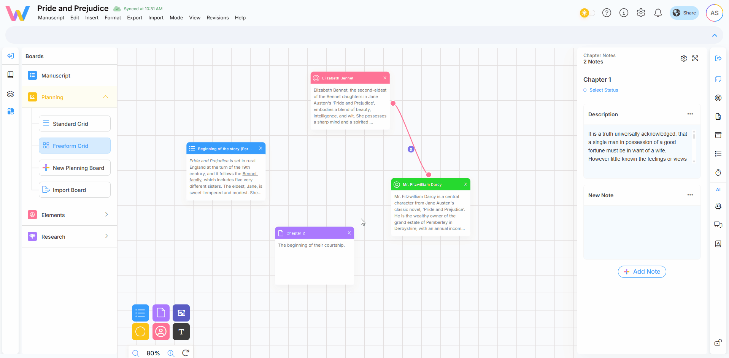729x358 pixels.
Task: Open Chapter Notes settings gear
Action: [683, 59]
